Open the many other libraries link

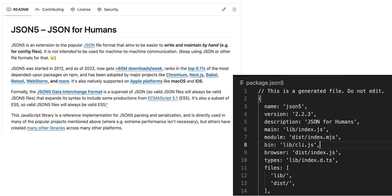click(46, 128)
